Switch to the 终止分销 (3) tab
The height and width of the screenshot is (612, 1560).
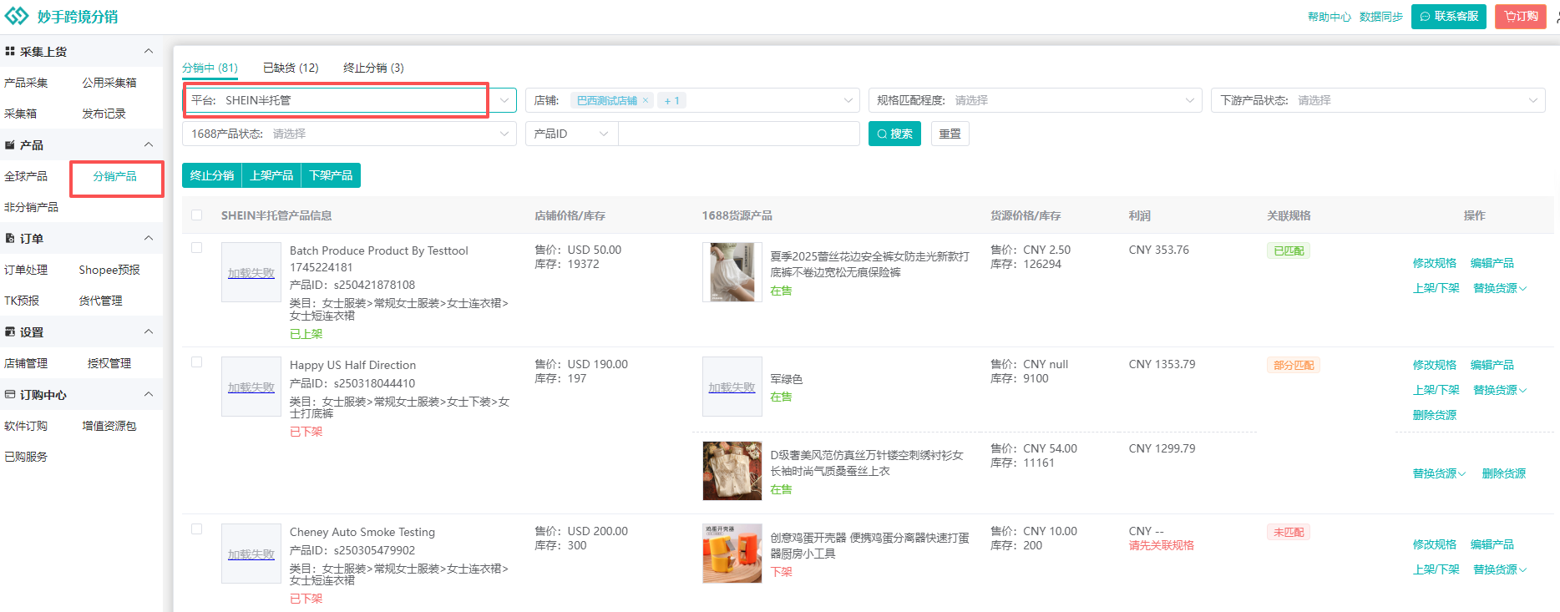(373, 68)
